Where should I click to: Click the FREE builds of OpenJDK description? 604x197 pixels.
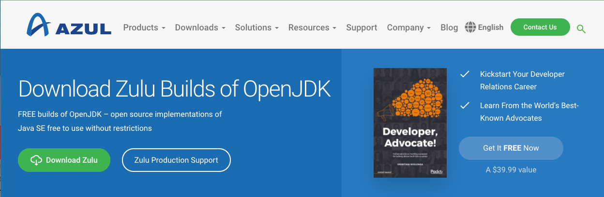(x=120, y=121)
